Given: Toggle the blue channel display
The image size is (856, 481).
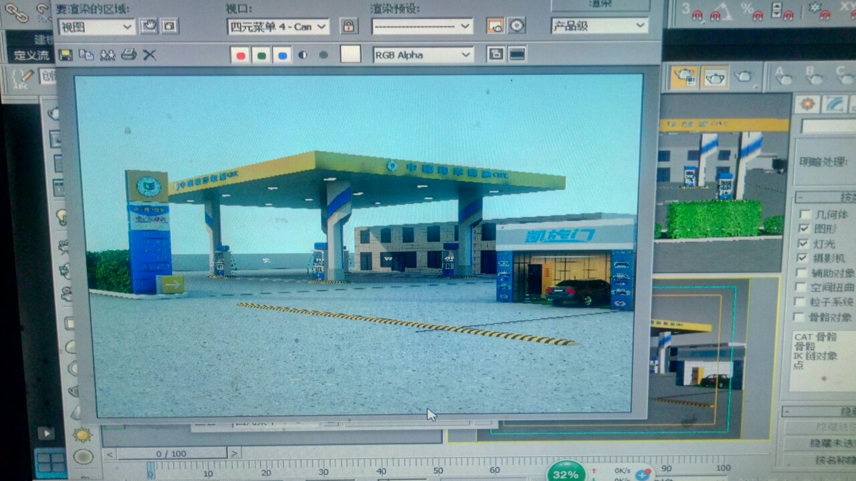Looking at the screenshot, I should 282,55.
